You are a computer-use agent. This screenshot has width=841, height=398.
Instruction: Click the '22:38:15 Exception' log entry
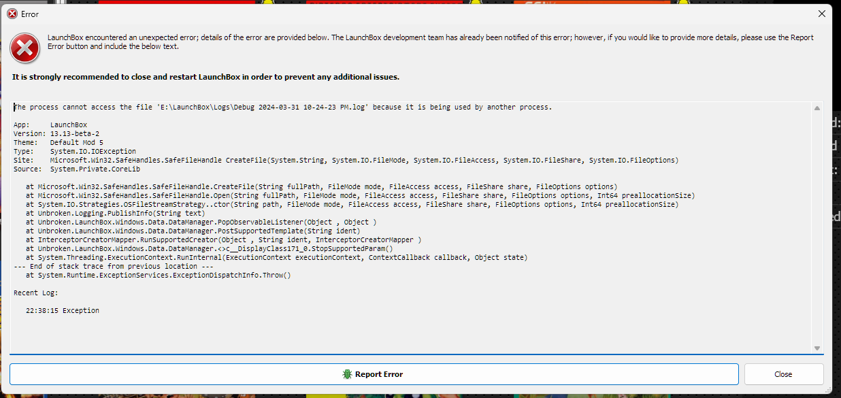[x=63, y=310]
